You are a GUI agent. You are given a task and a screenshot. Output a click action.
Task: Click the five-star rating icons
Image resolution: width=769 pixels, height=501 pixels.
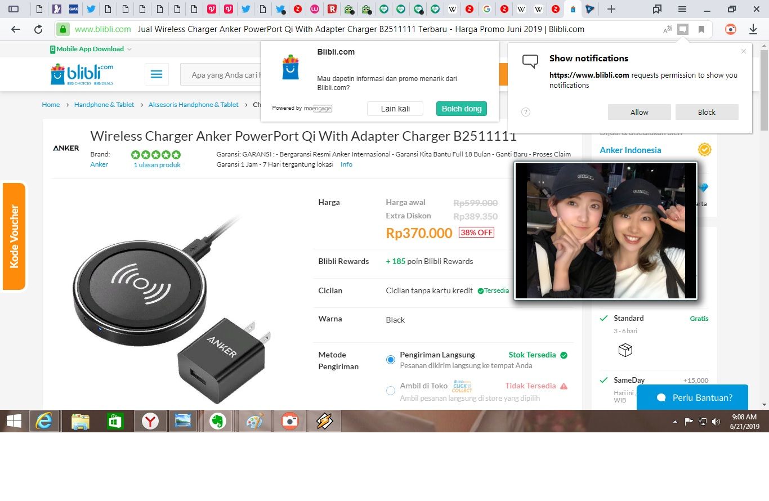(x=156, y=154)
